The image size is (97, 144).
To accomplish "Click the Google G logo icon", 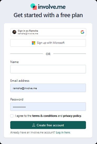I will point(82,32).
